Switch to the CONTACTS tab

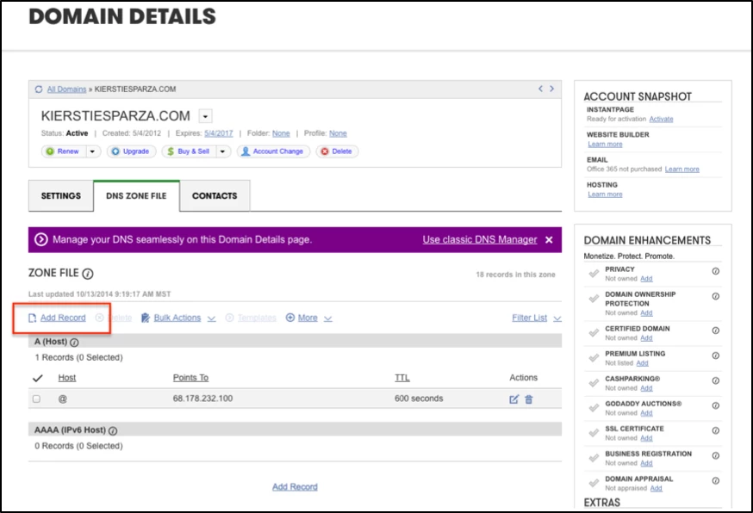pyautogui.click(x=215, y=195)
